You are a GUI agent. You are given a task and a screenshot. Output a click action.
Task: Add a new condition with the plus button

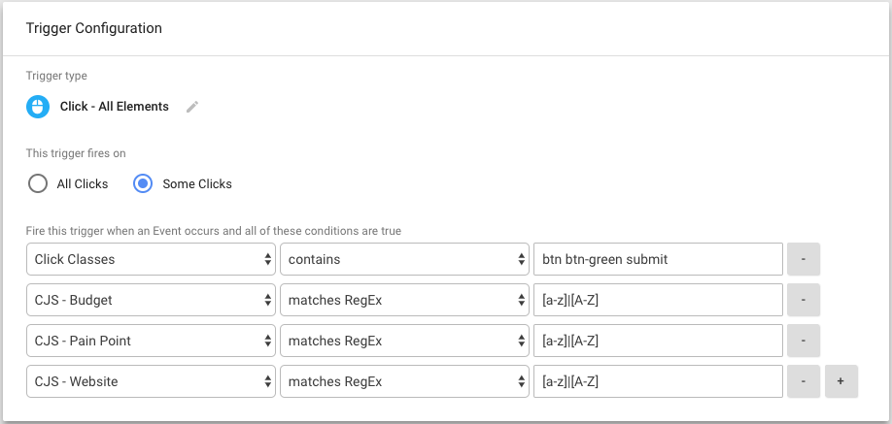pyautogui.click(x=841, y=381)
